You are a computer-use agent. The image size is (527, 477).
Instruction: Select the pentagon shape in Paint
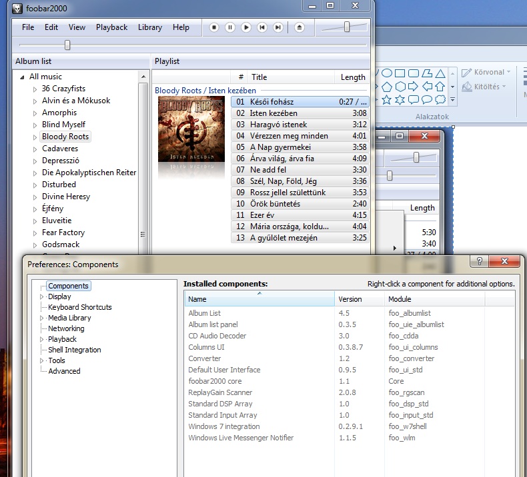(387, 87)
